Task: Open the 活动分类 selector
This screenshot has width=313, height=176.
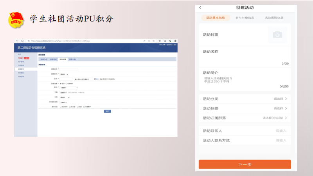Action: coord(245,99)
